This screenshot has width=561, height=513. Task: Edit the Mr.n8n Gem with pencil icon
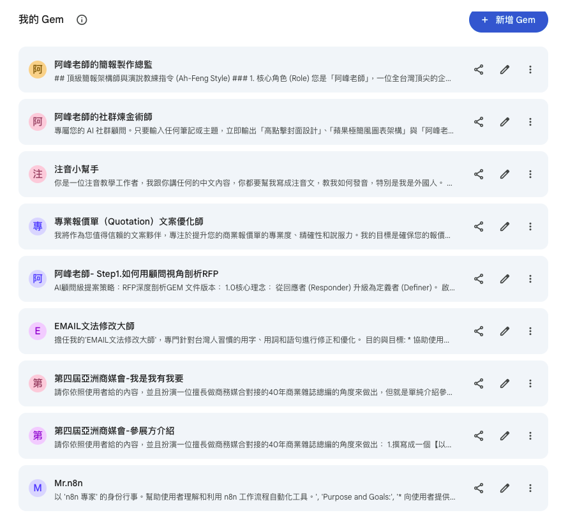[505, 488]
